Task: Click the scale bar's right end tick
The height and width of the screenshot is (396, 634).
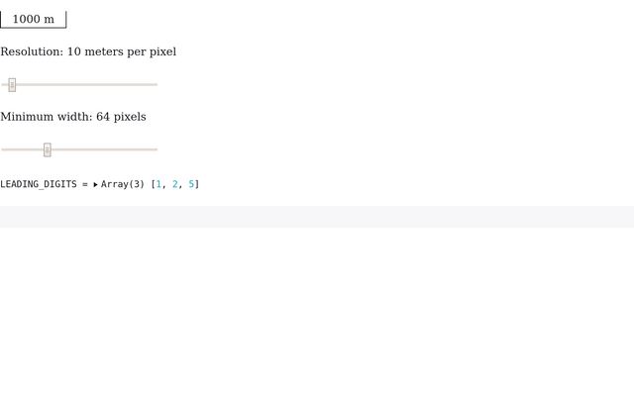Action: click(x=65, y=20)
